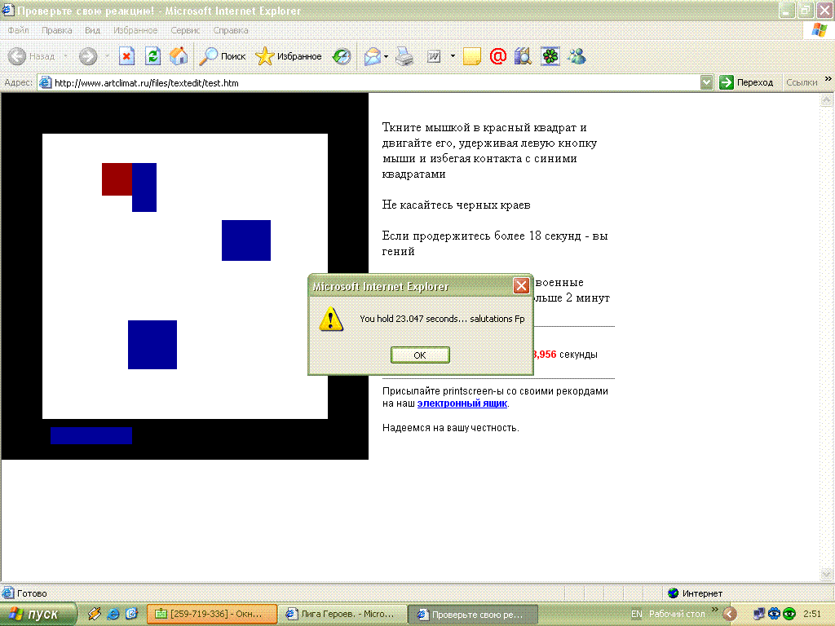Go to the Home page icon
The image size is (835, 626).
[x=179, y=56]
